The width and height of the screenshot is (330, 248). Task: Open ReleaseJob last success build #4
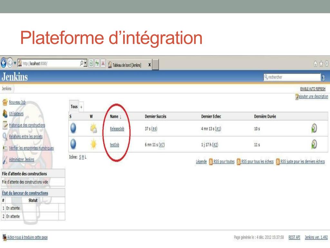[x=154, y=129]
